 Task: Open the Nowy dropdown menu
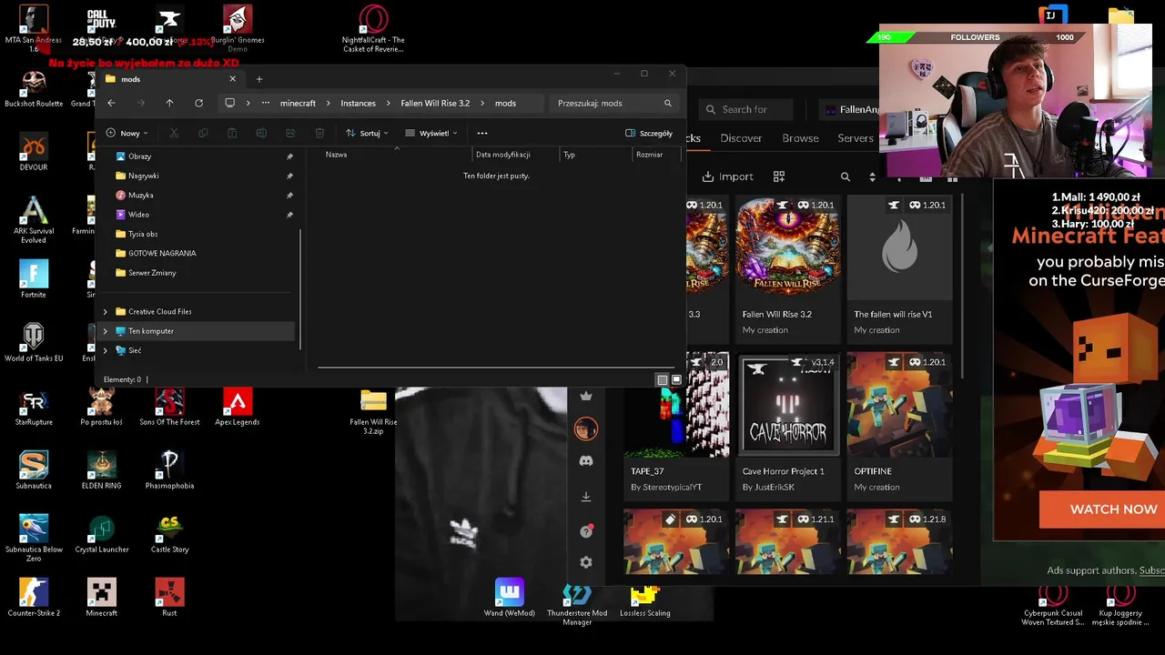[127, 133]
